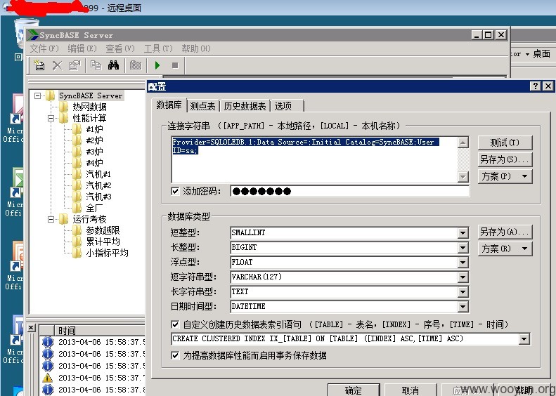Click scroll-up arrow of connection string box

click(x=463, y=143)
